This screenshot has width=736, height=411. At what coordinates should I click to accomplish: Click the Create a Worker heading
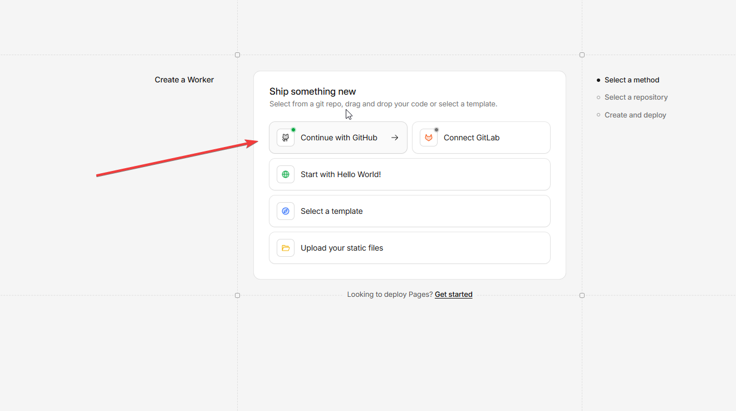(x=184, y=80)
